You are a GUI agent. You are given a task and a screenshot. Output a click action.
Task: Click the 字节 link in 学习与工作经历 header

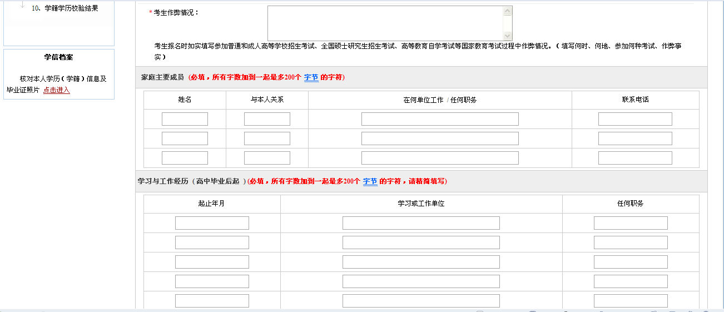(x=370, y=181)
